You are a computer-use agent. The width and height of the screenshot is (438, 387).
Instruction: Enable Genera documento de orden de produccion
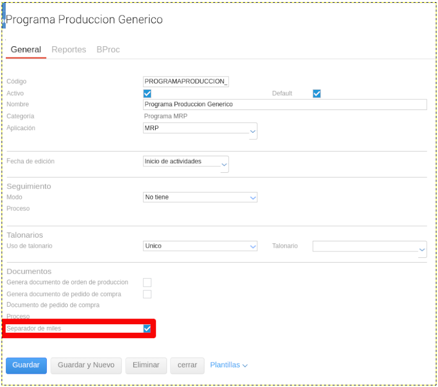147,282
